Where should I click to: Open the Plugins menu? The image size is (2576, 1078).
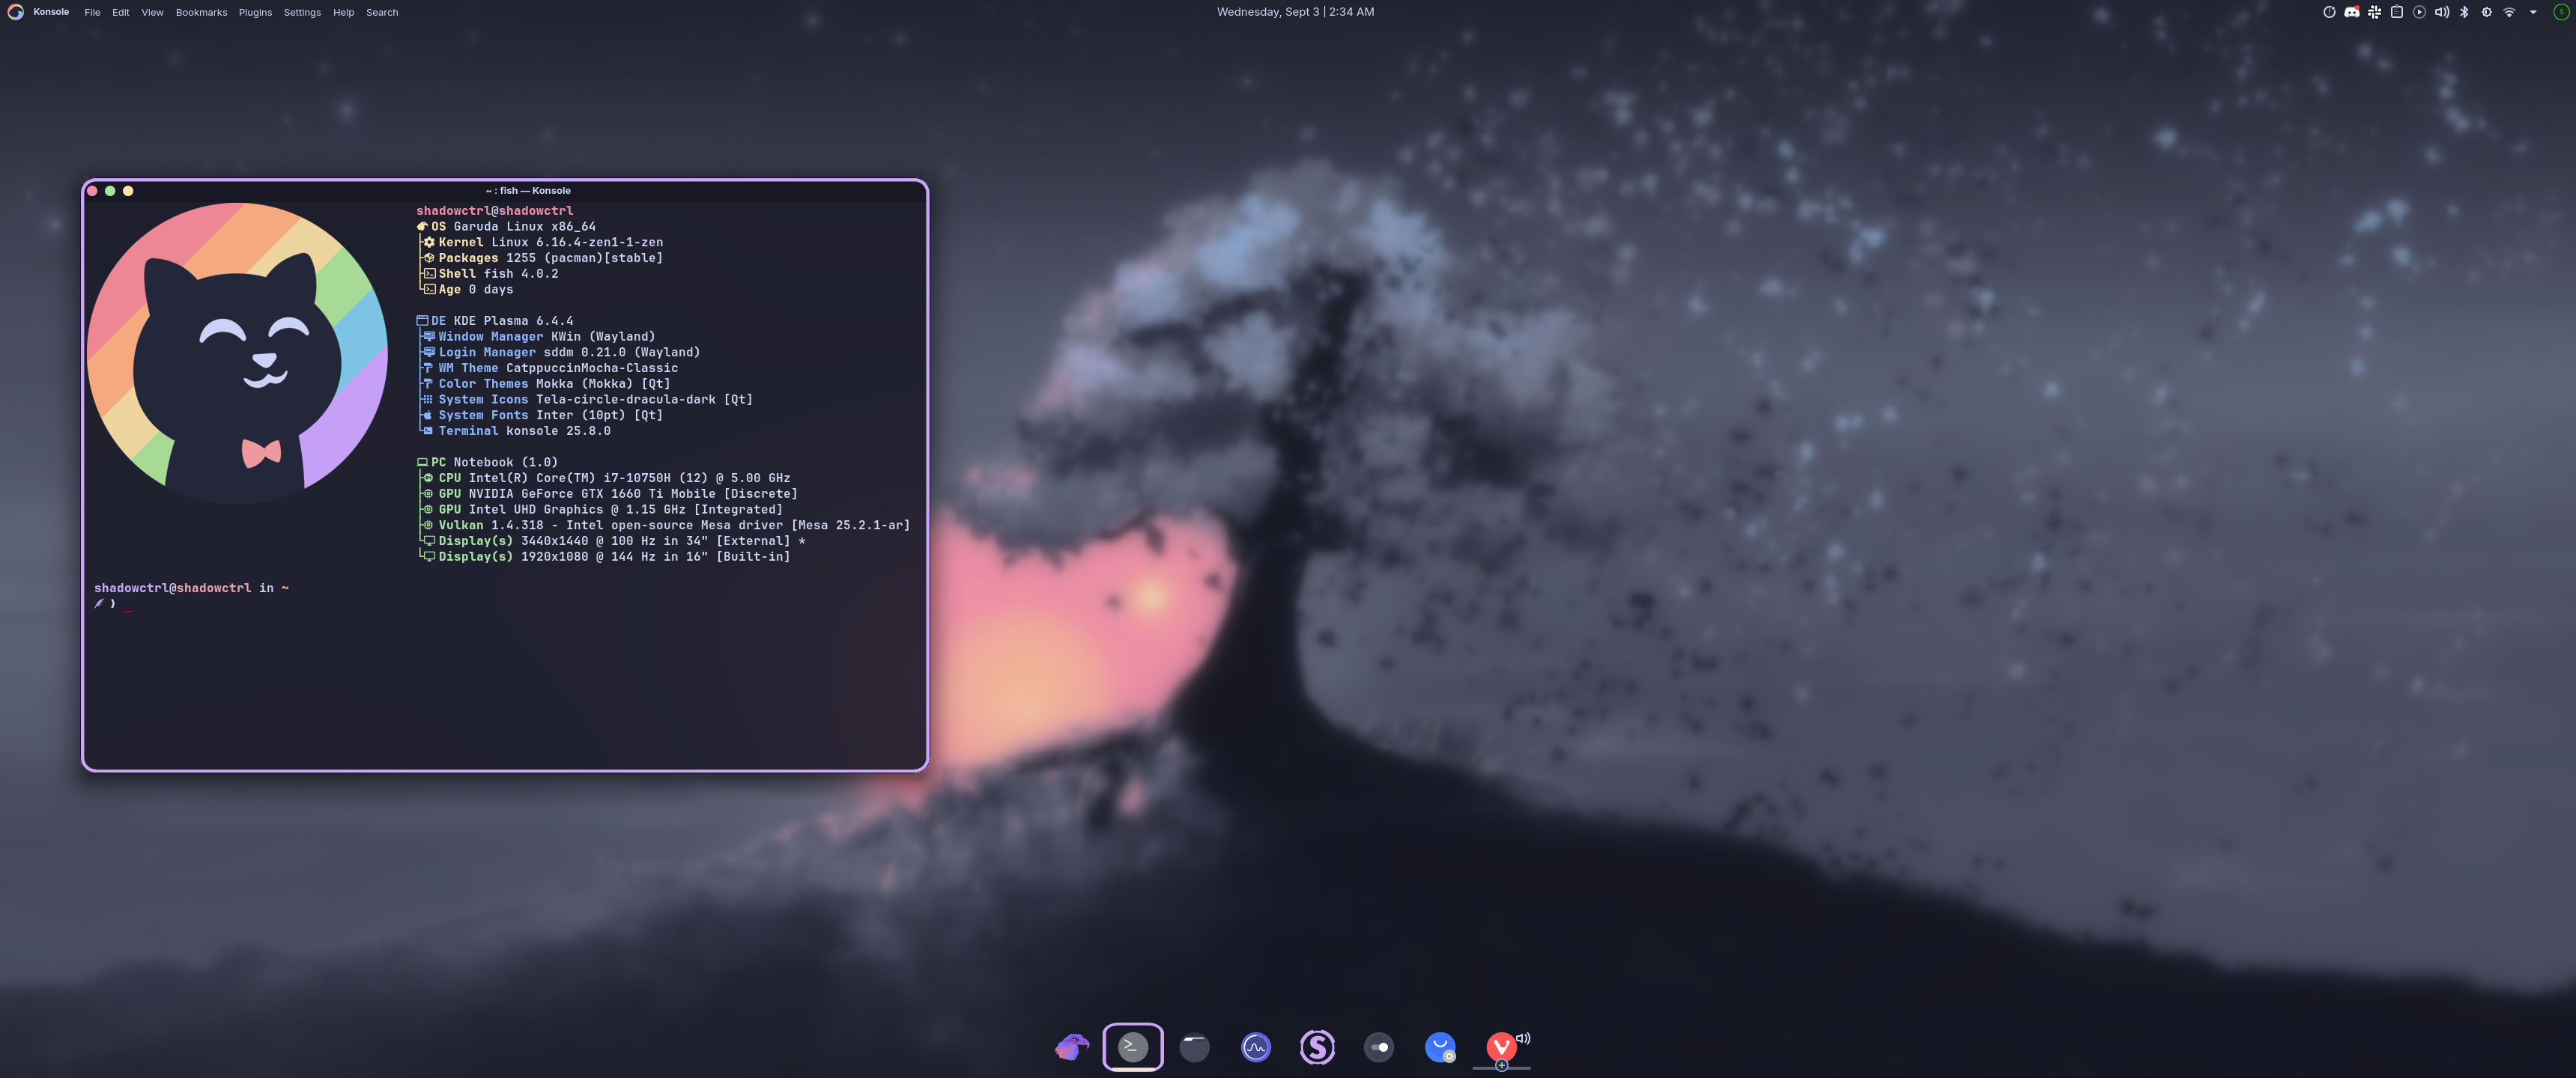point(255,12)
